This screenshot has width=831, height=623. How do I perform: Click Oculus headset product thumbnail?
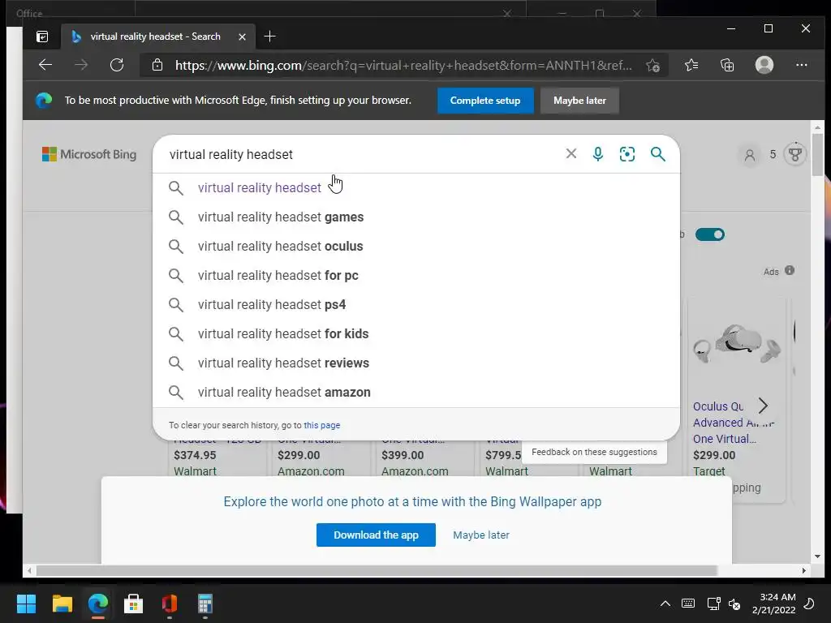(x=737, y=343)
